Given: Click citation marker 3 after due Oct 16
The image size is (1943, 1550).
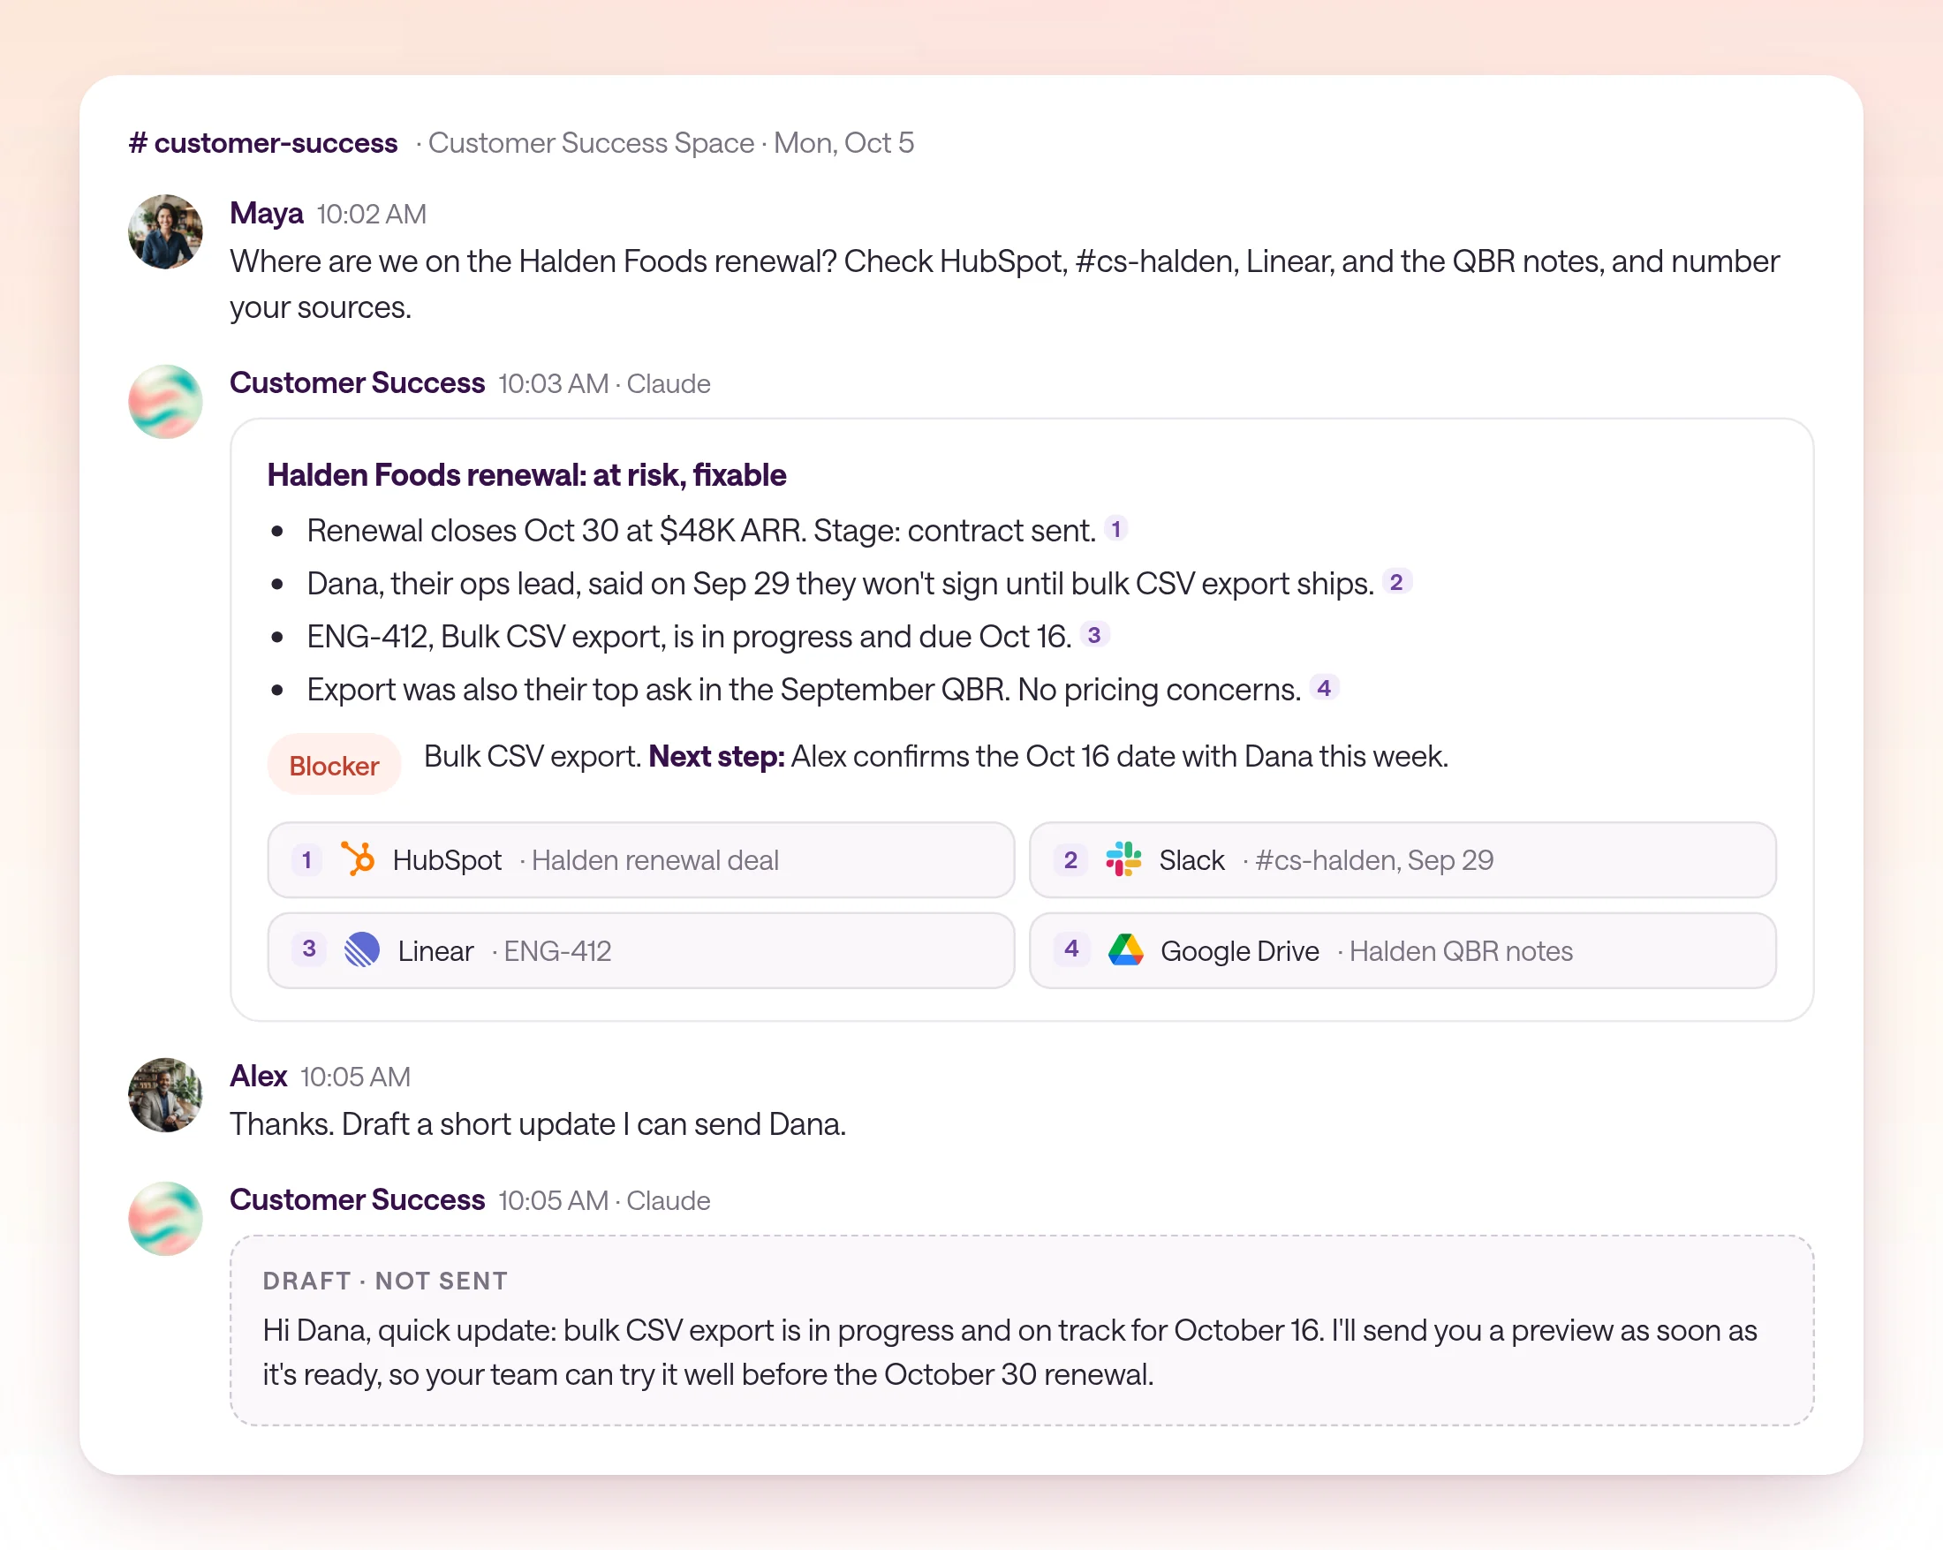Looking at the screenshot, I should (x=1094, y=635).
